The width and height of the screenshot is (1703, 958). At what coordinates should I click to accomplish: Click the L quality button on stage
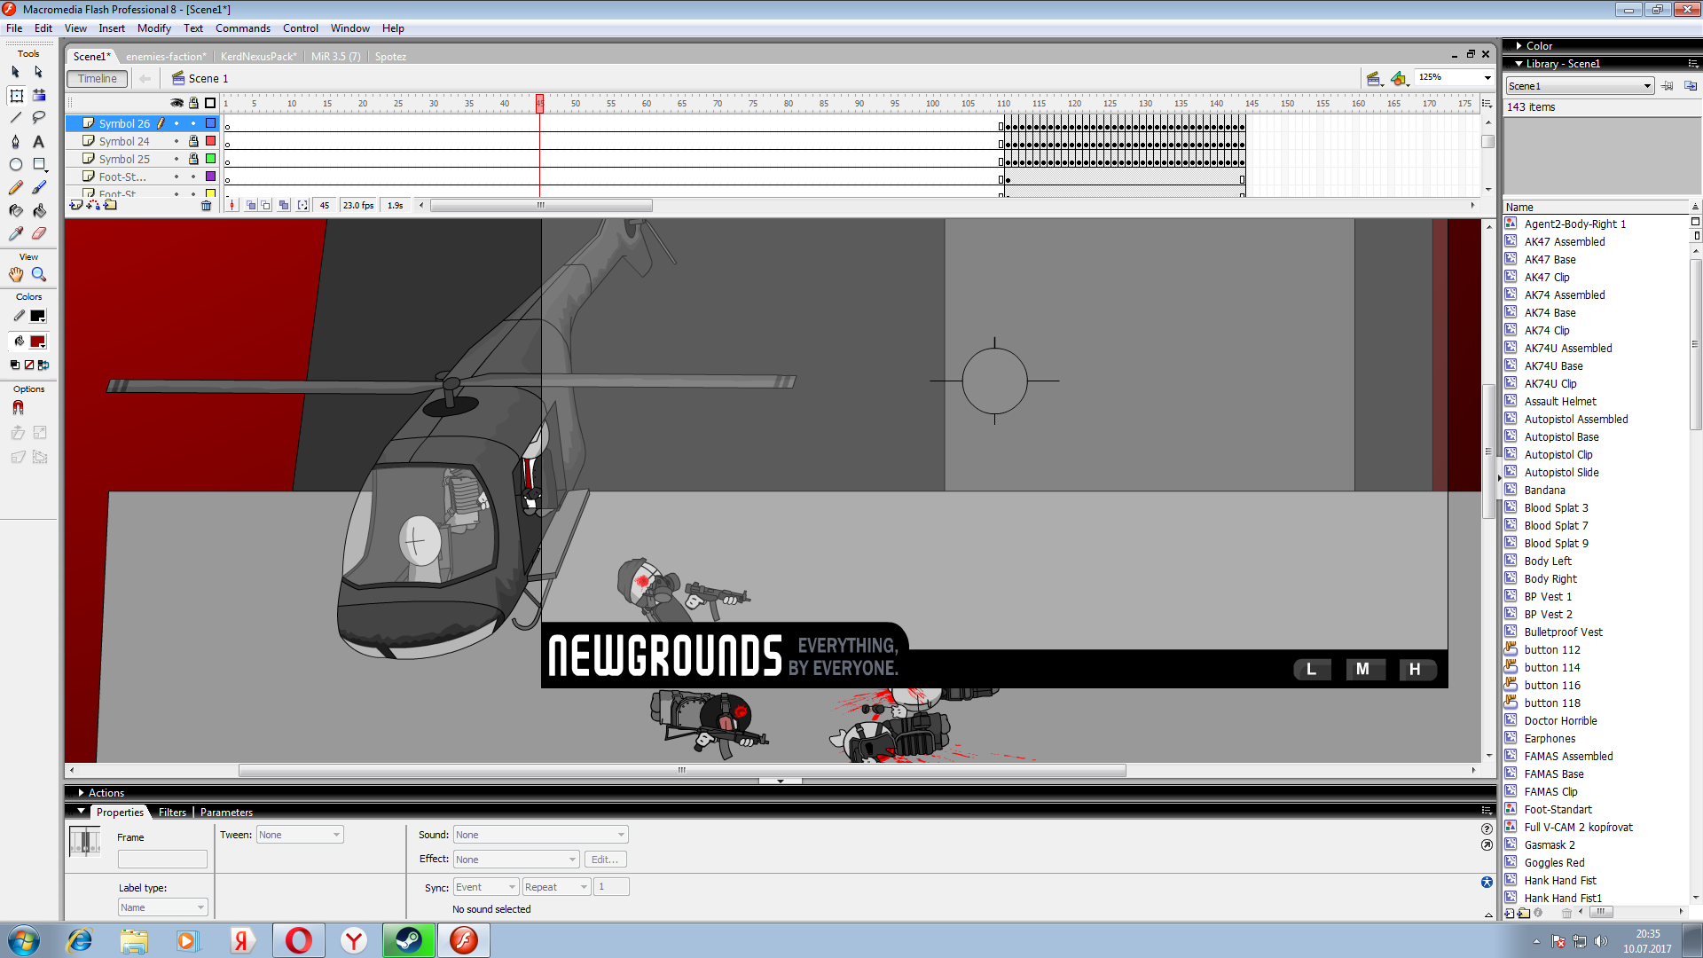(x=1312, y=670)
